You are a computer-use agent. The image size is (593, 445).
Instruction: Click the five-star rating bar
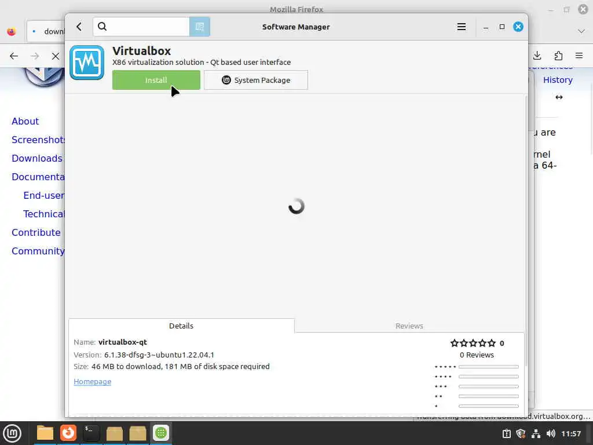coord(489,367)
